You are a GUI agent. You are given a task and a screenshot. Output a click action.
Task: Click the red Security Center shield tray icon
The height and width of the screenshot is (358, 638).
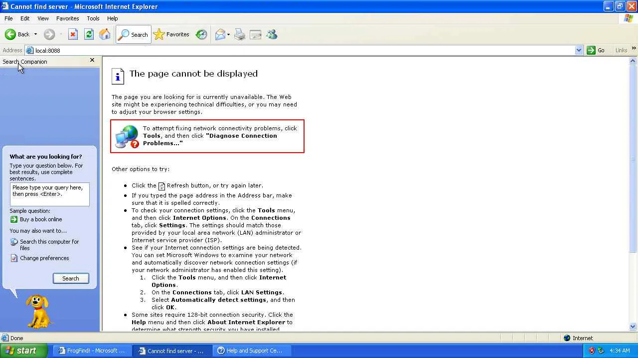tap(592, 351)
